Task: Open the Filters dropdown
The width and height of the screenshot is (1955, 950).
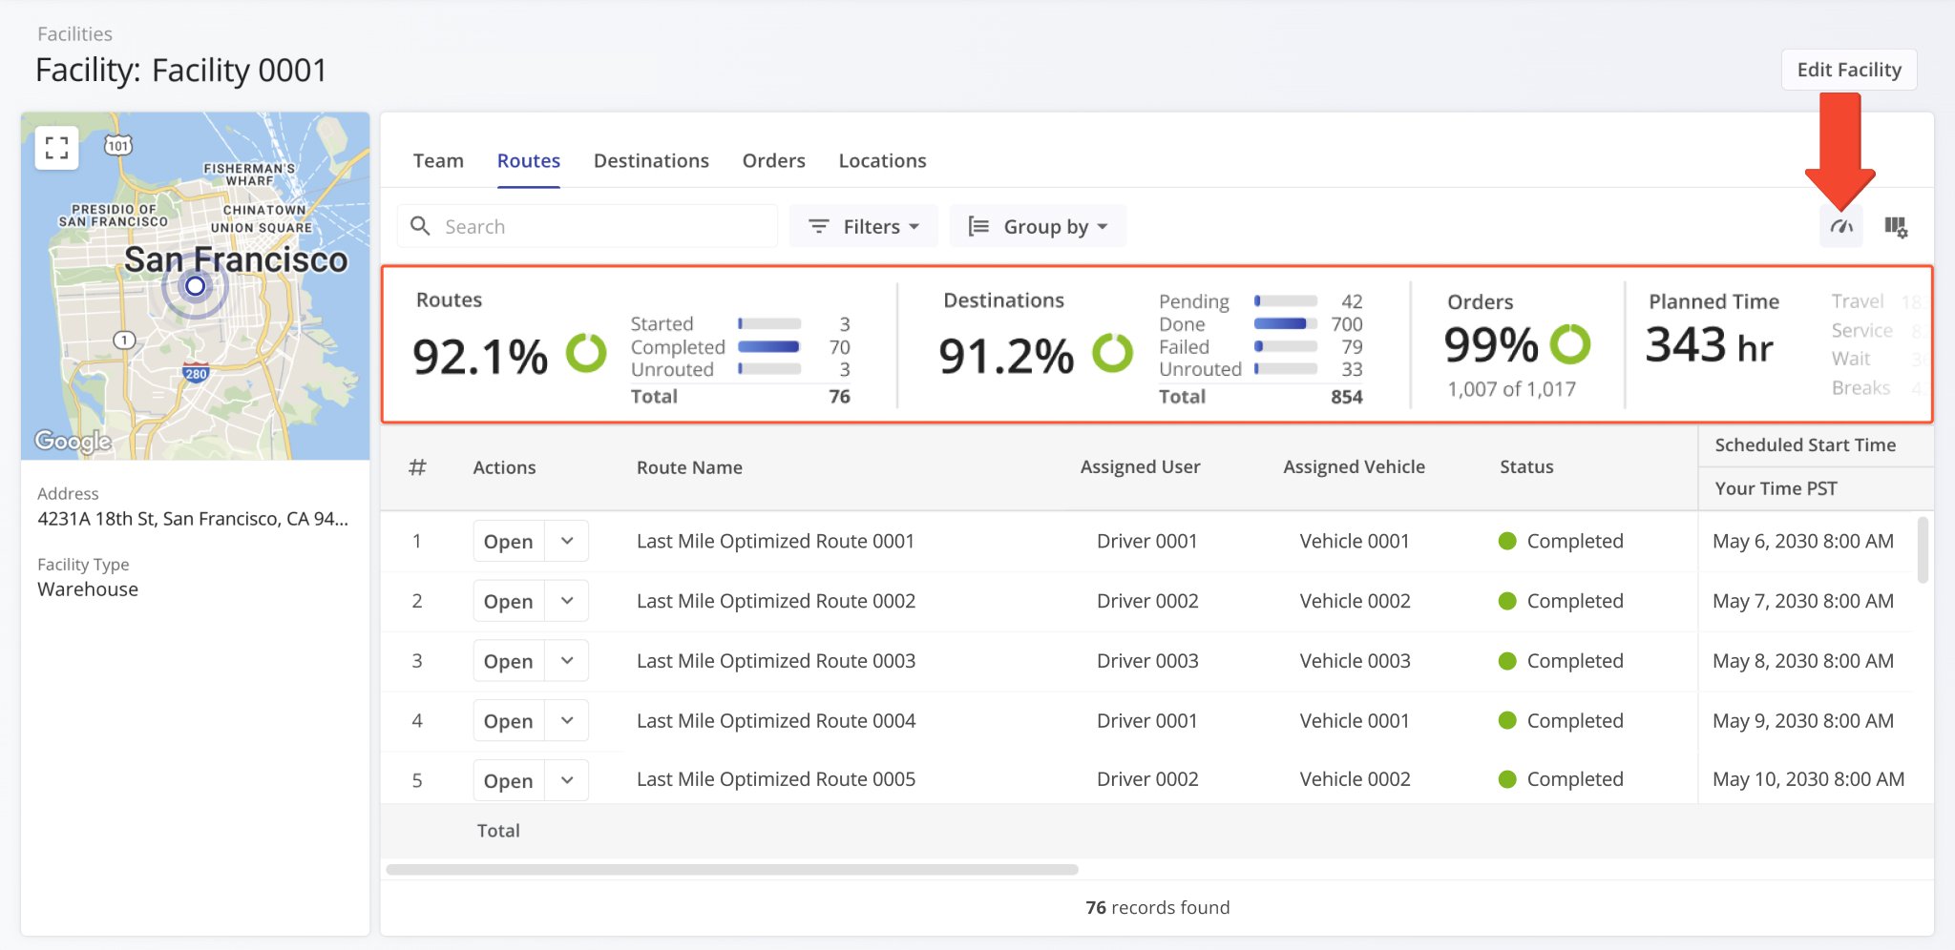Action: click(863, 227)
